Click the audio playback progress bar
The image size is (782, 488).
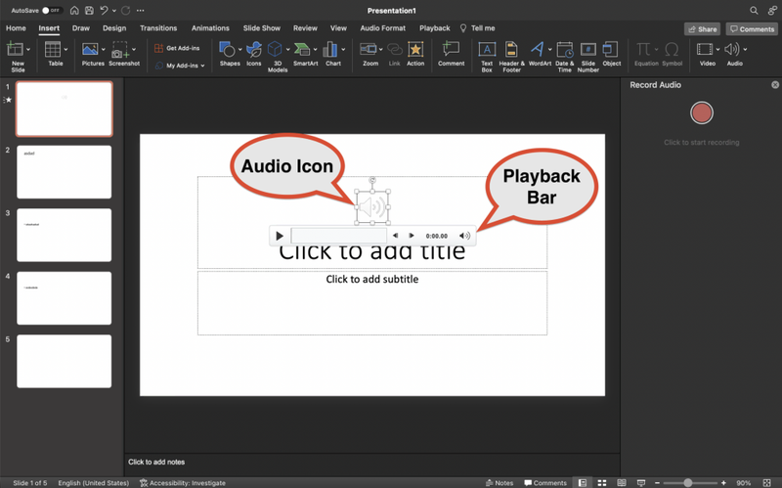coord(338,236)
